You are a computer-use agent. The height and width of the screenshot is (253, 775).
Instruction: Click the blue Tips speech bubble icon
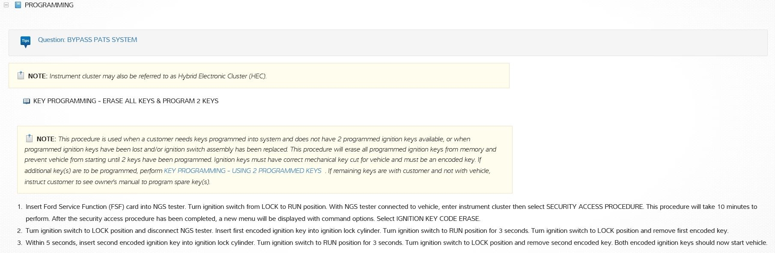[25, 41]
